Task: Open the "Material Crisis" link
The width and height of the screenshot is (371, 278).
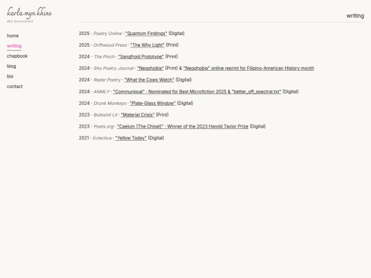Action: tap(137, 115)
